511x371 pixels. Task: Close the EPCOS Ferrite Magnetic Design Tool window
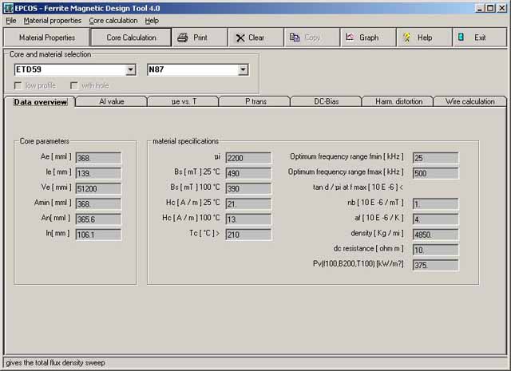point(501,8)
